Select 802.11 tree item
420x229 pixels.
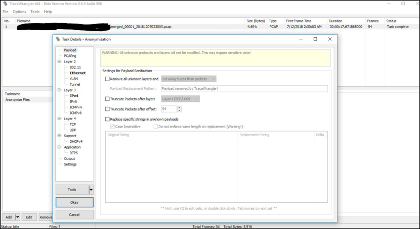click(75, 67)
